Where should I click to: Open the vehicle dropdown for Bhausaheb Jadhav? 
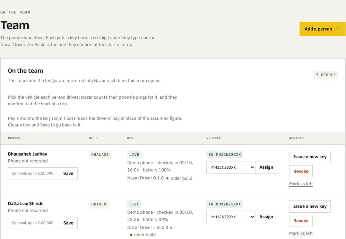(231, 167)
